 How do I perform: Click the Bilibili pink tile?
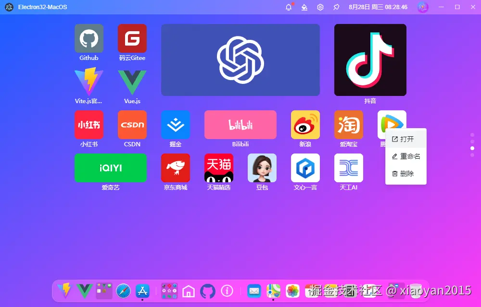click(x=240, y=125)
